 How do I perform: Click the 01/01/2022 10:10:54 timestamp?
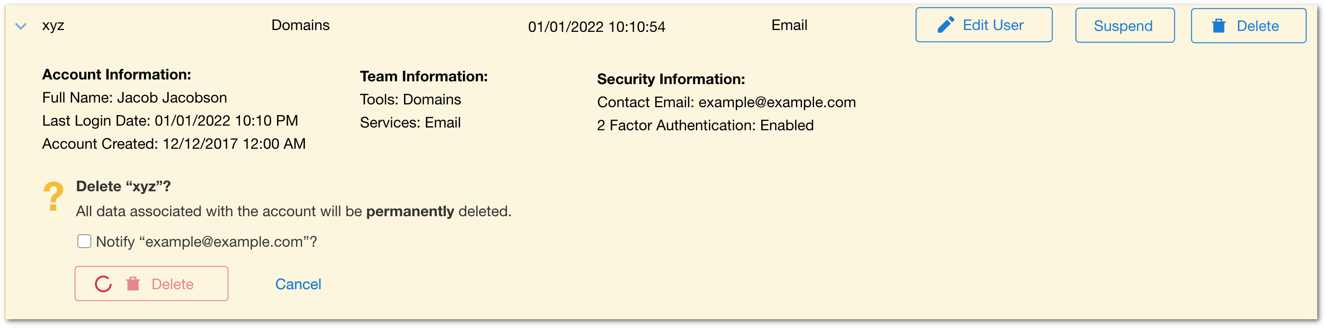tap(597, 27)
